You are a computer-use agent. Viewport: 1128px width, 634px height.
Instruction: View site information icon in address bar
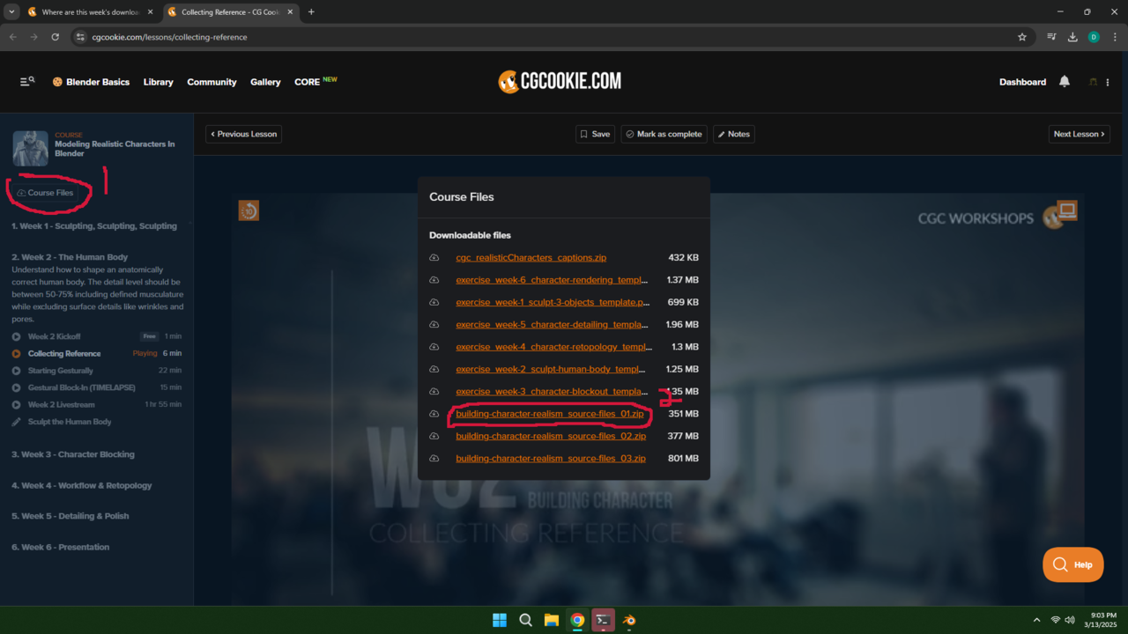[79, 37]
